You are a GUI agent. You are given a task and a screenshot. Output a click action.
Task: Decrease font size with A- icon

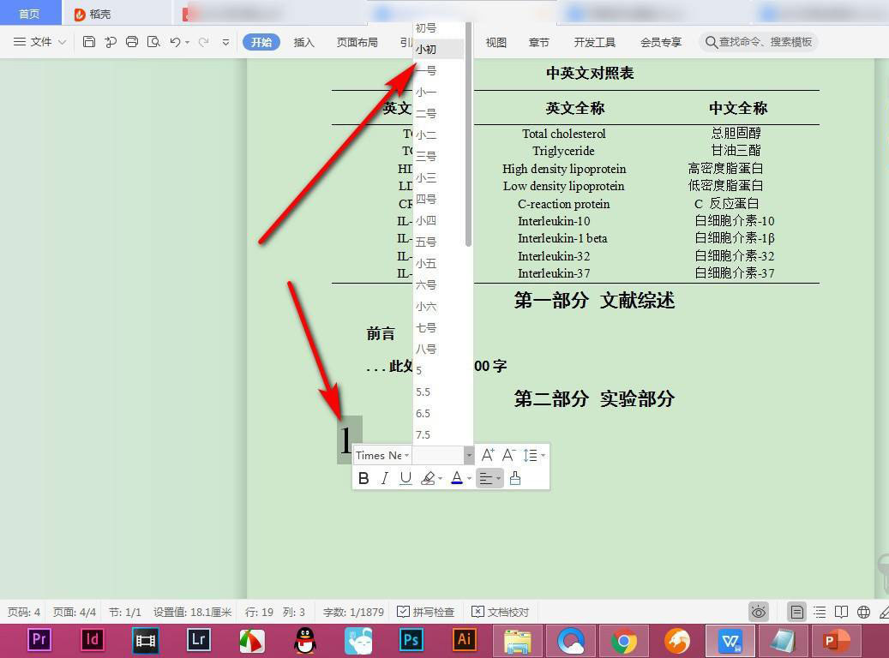coord(508,455)
